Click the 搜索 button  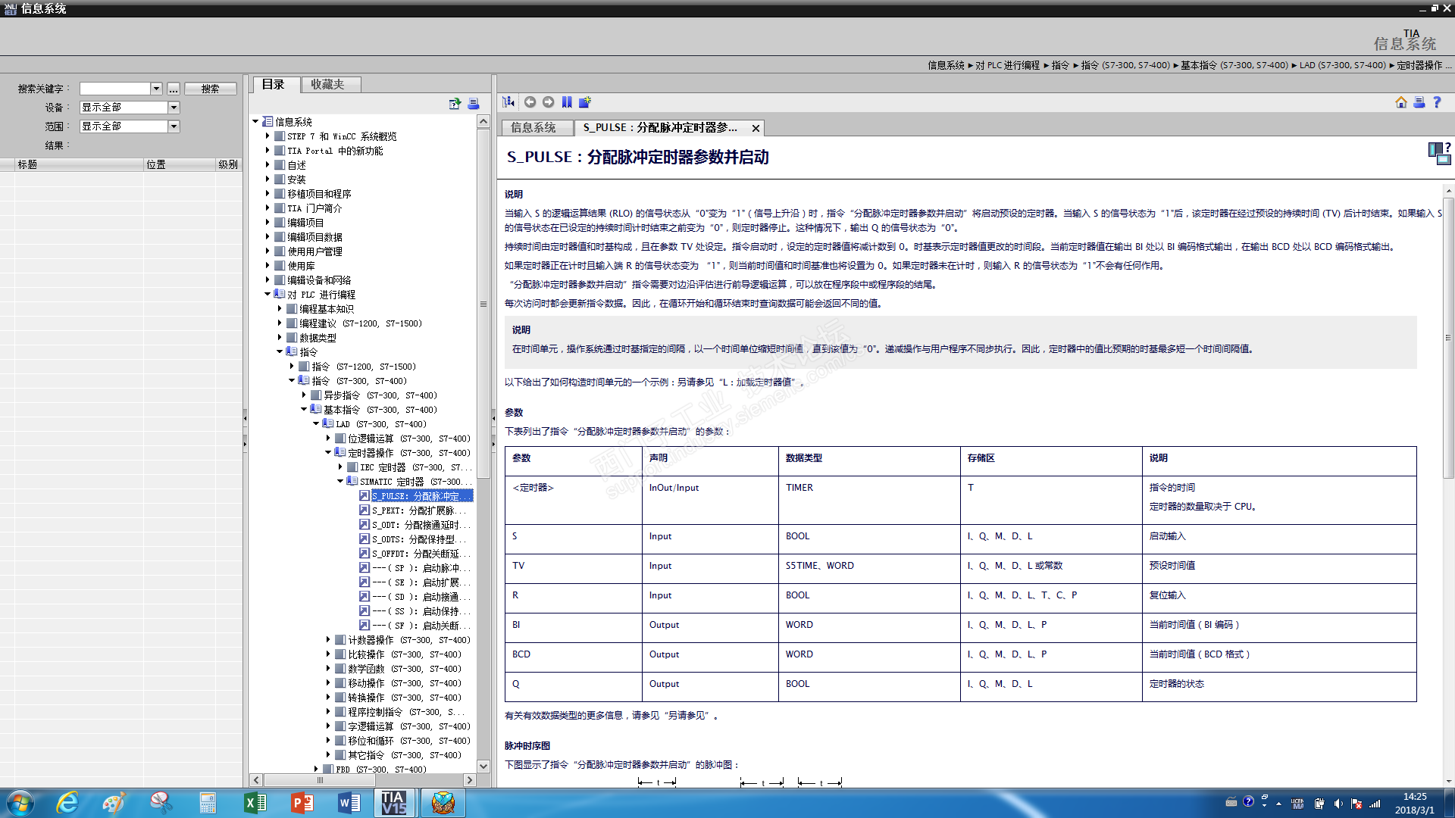[210, 89]
